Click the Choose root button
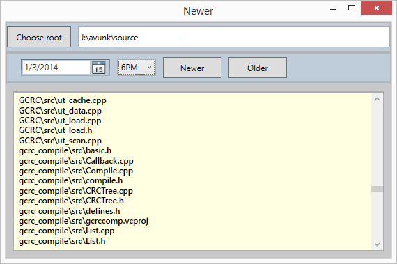Image resolution: width=397 pixels, height=264 pixels. tap(39, 37)
